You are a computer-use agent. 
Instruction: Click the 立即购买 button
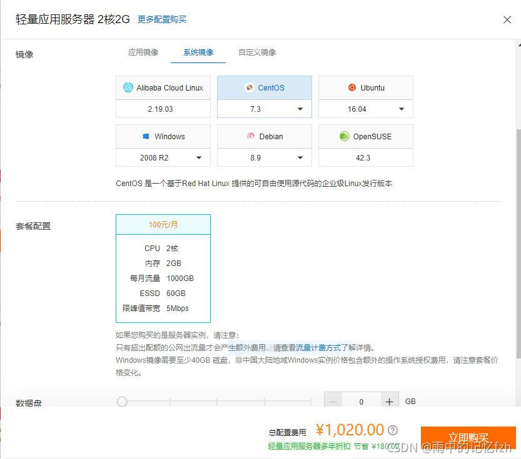(x=468, y=437)
